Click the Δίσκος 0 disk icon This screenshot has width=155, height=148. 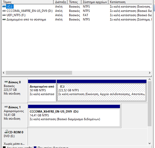pos(6,82)
